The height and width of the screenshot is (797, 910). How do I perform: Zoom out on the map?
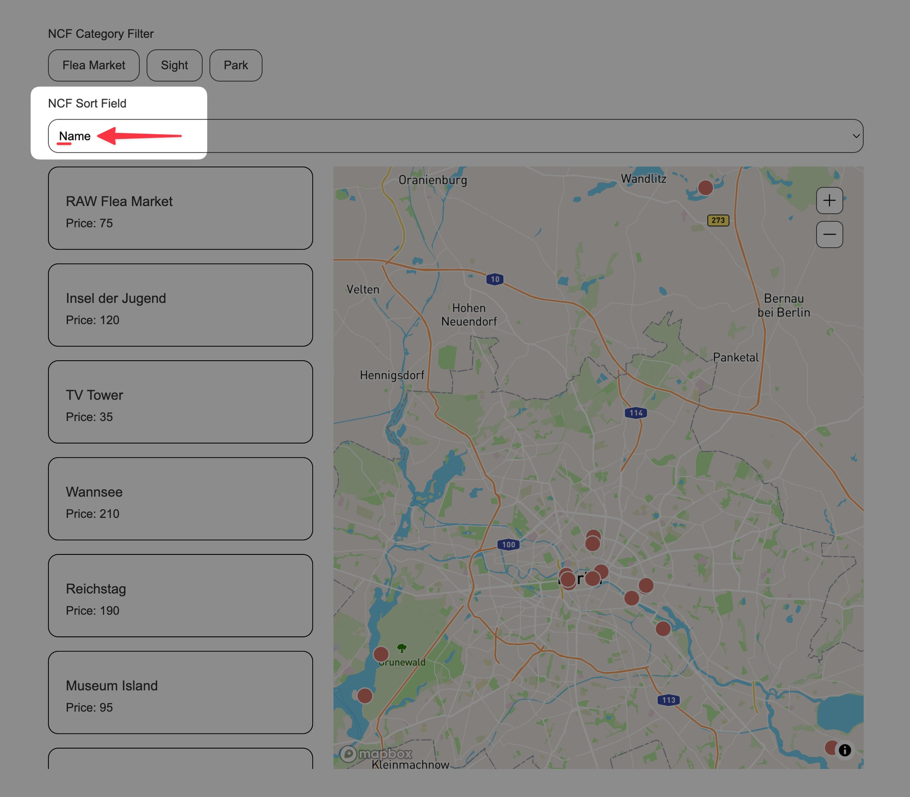[x=829, y=235]
